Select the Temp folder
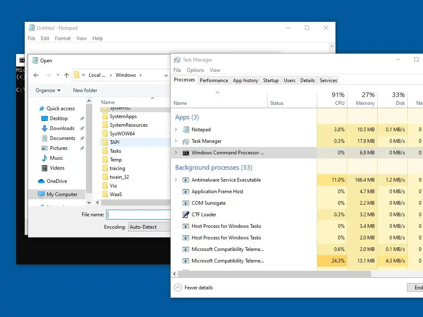 (116, 160)
